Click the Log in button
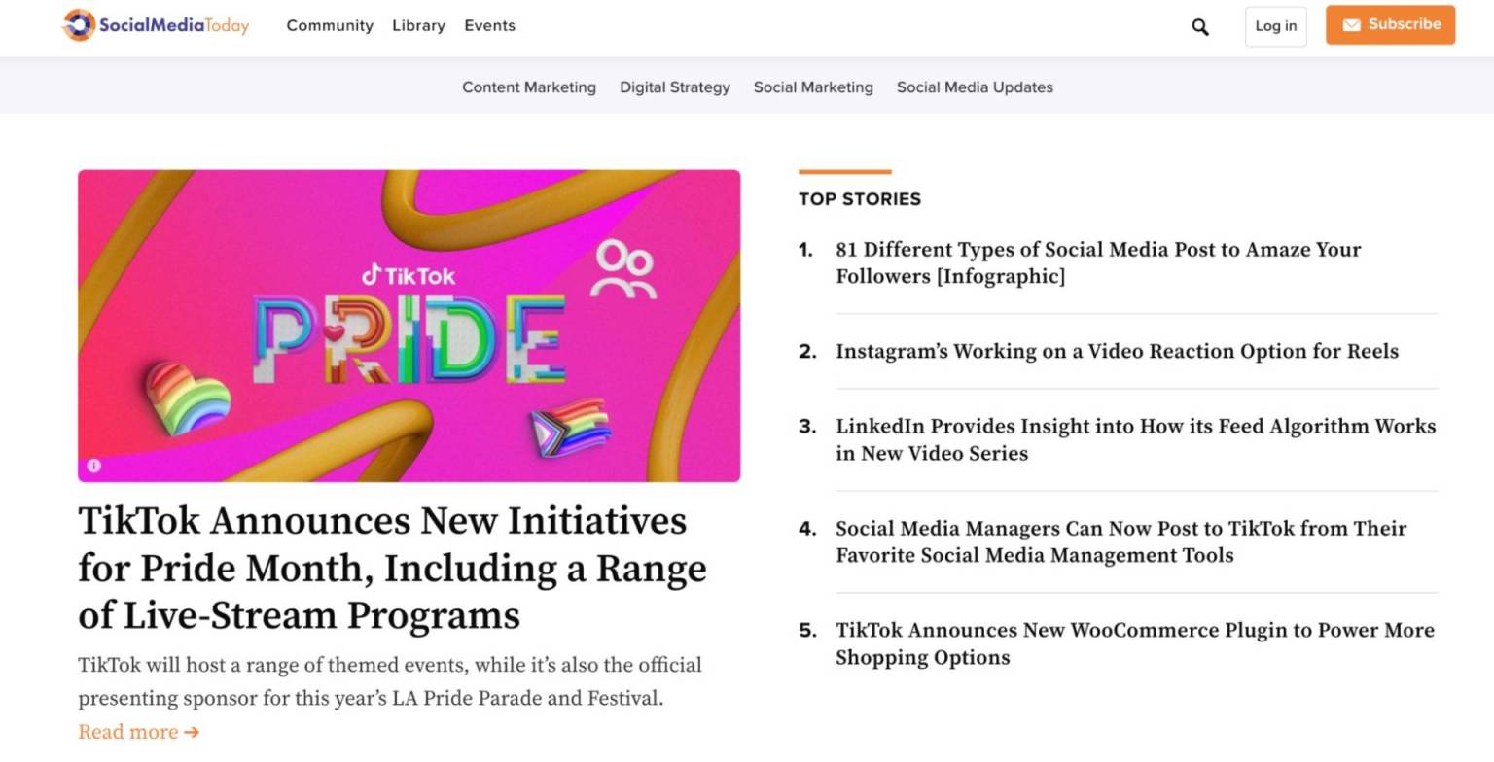The width and height of the screenshot is (1494, 762). (x=1275, y=26)
